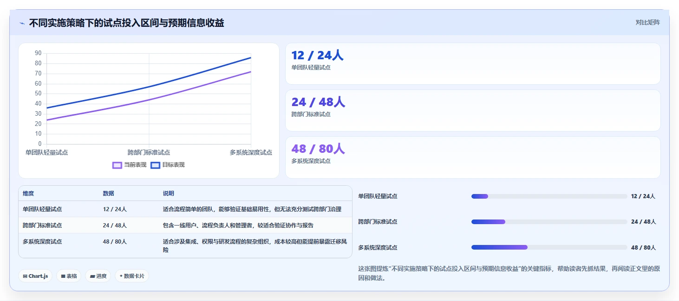
Task: Select the 12 / 24人 data card
Action: pyautogui.click(x=473, y=64)
